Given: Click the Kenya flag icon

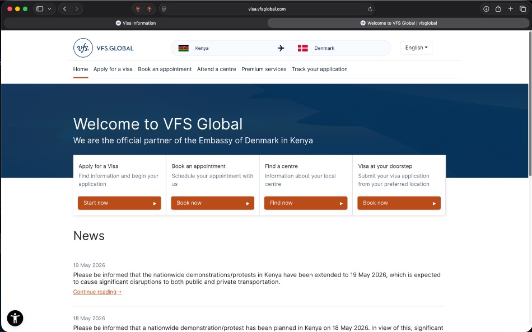Looking at the screenshot, I should coord(184,48).
